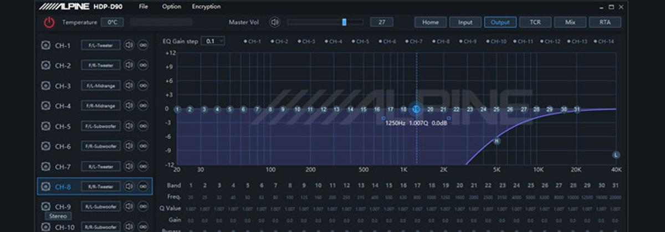Image resolution: width=665 pixels, height=232 pixels.
Task: Open the Mix page
Action: 570,22
